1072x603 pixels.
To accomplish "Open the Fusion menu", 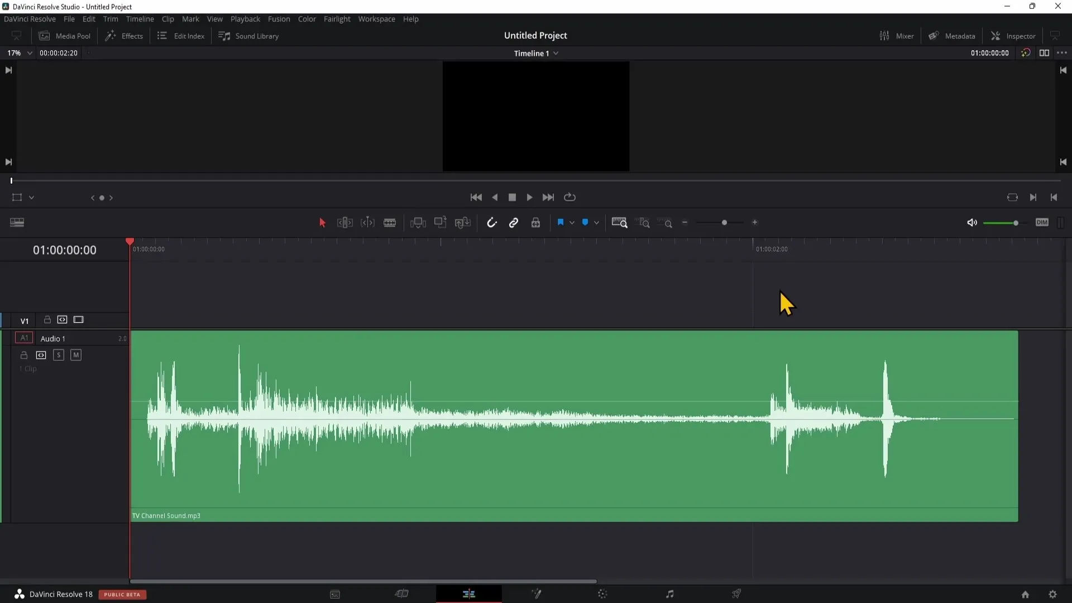I will click(278, 18).
